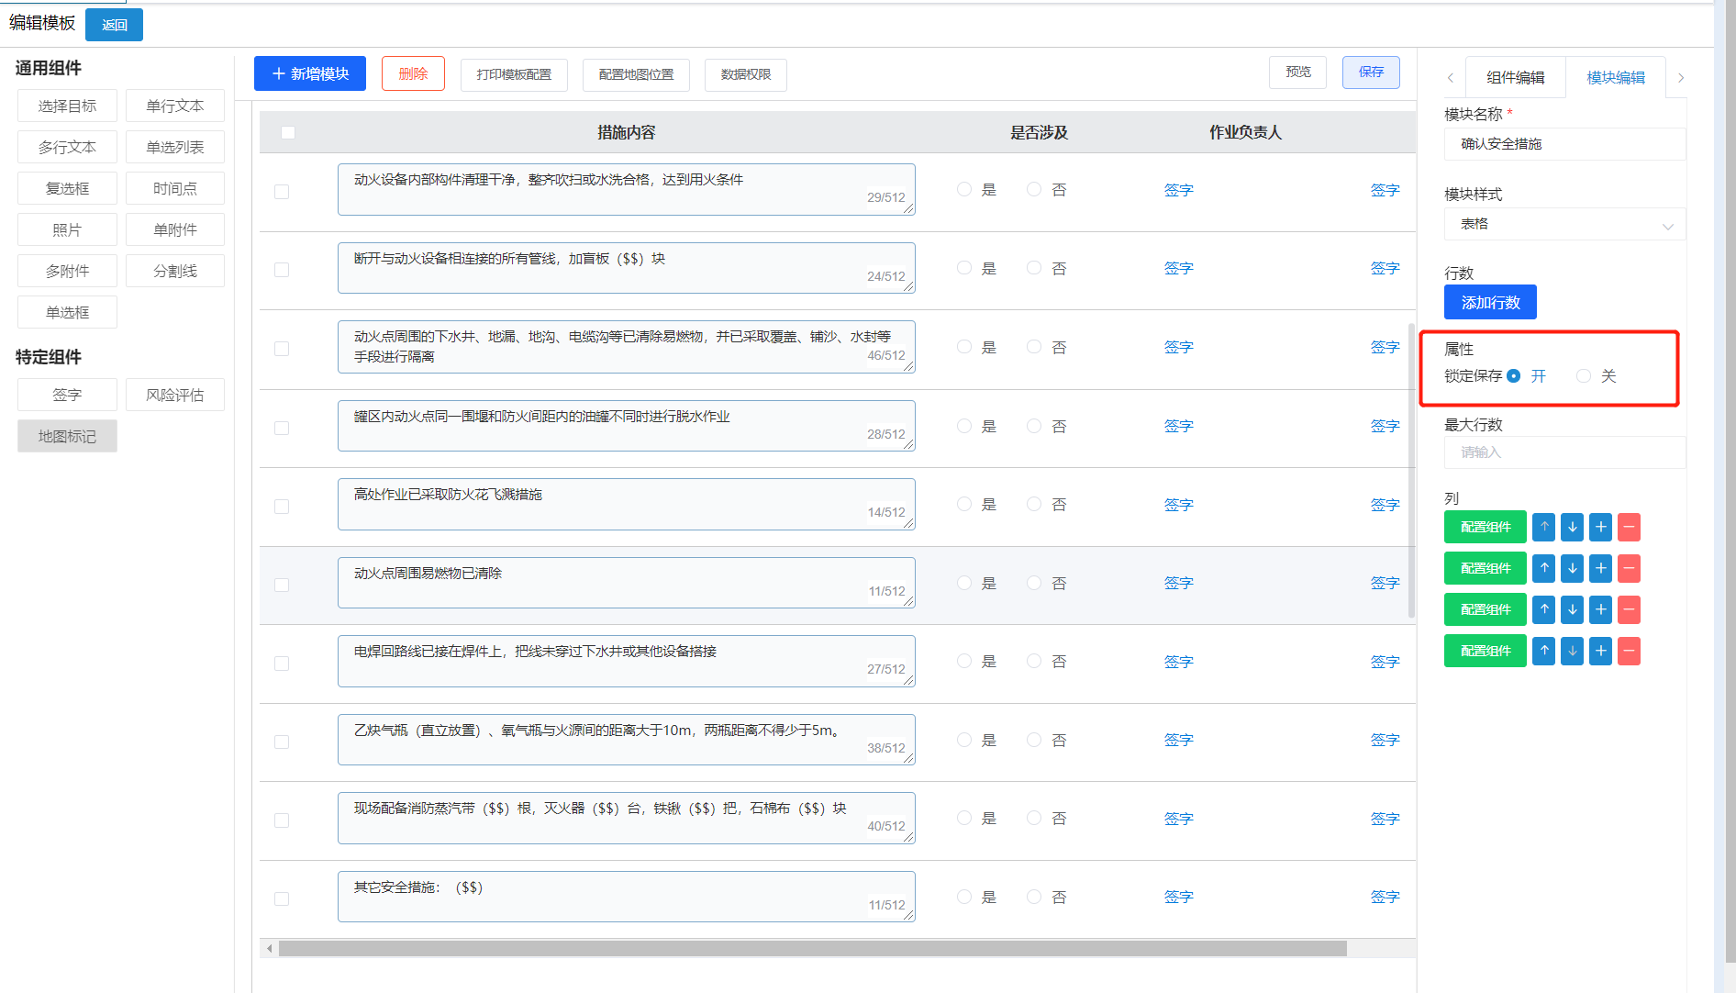Check the row 高处作业已采取防火花飞溅措施

click(282, 507)
